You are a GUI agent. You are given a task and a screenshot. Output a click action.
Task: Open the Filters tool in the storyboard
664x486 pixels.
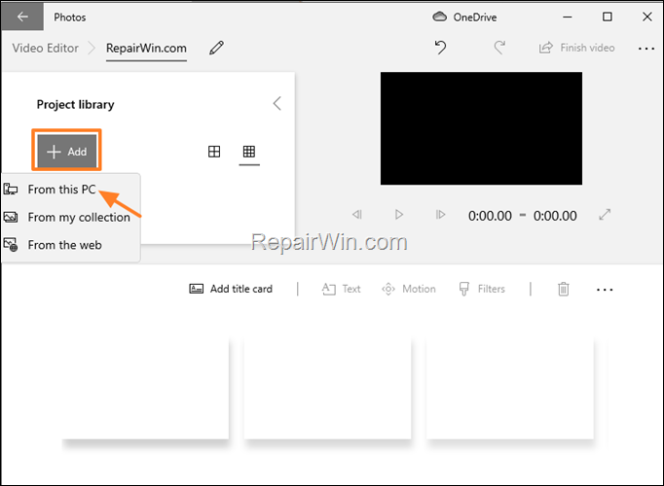(x=482, y=289)
